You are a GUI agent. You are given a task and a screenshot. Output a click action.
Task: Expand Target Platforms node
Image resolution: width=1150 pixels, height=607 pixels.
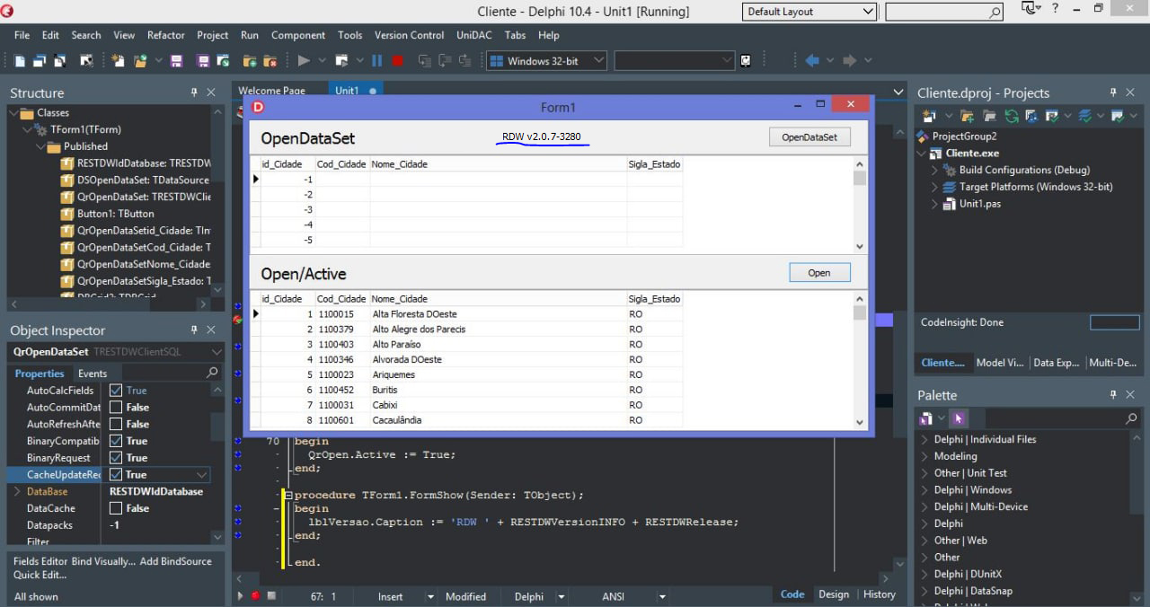coord(934,187)
